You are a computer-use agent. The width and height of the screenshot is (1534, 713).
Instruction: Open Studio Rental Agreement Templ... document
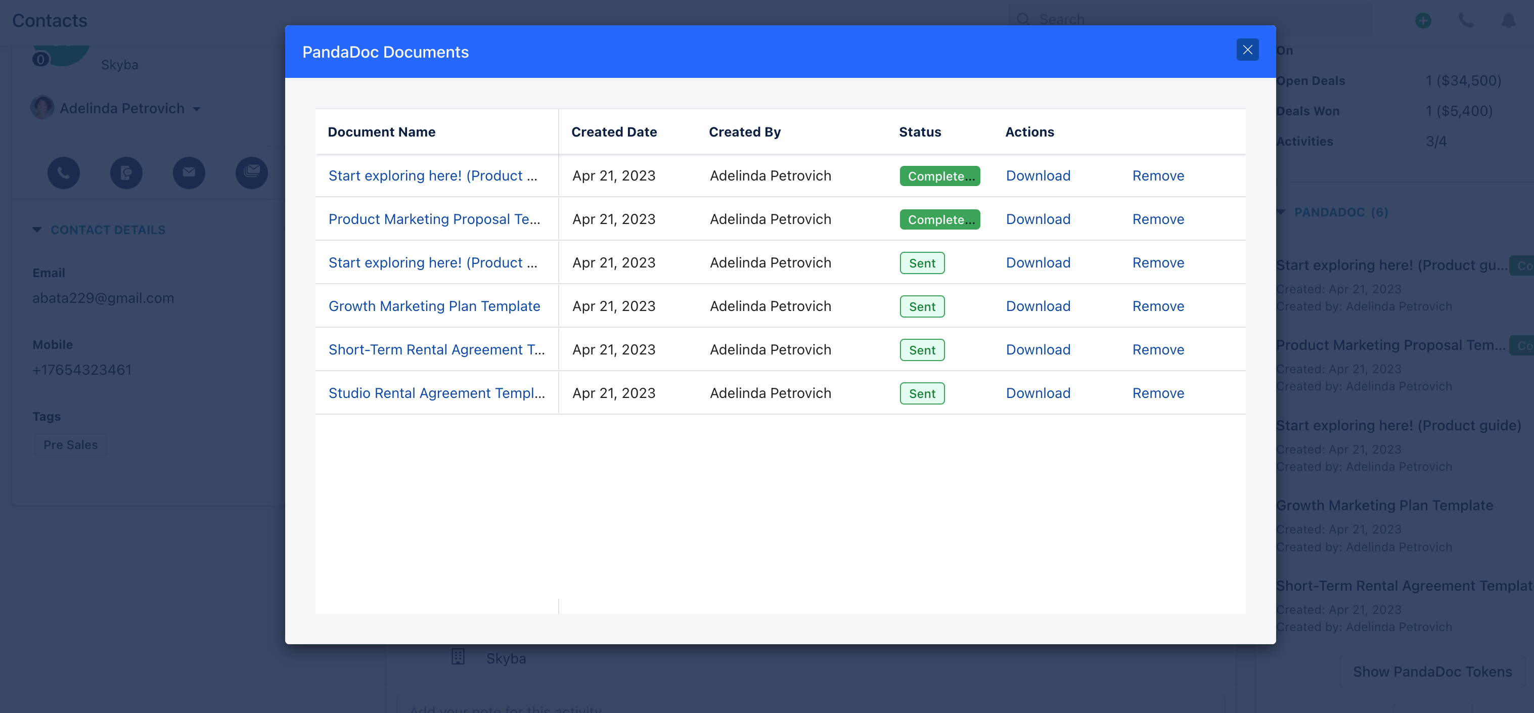point(436,393)
